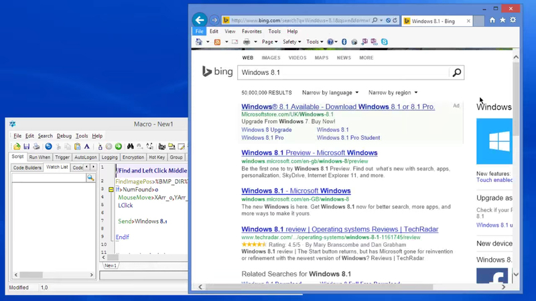The image size is (536, 301).
Task: Click the Print icon in IE command bar
Action: [247, 42]
